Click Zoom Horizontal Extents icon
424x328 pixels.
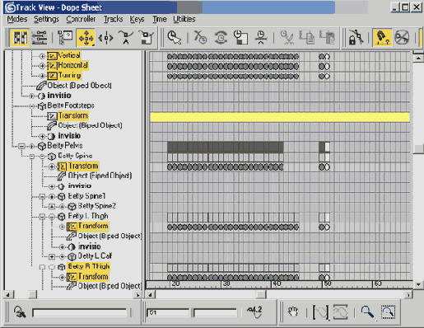320,312
